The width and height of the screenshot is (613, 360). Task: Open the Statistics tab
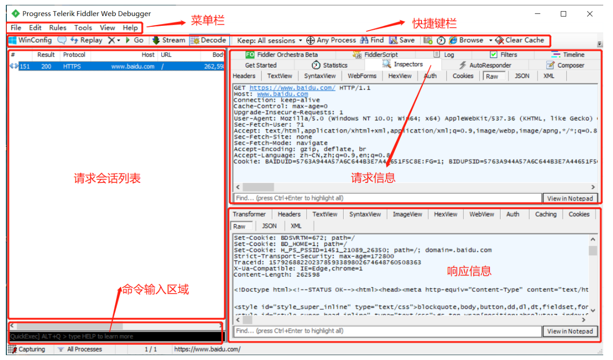329,65
